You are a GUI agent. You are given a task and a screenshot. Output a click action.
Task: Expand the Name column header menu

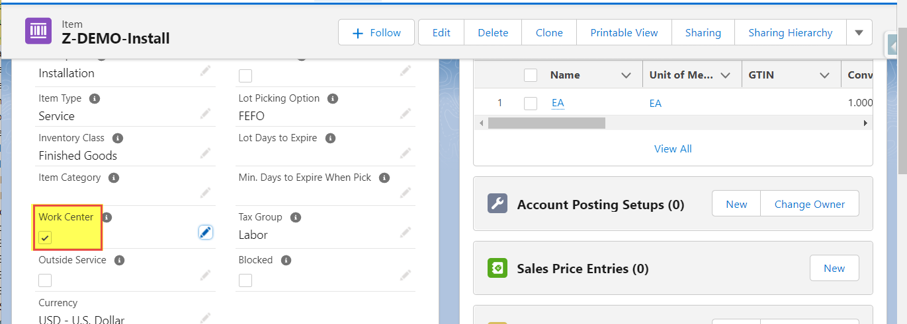[626, 75]
